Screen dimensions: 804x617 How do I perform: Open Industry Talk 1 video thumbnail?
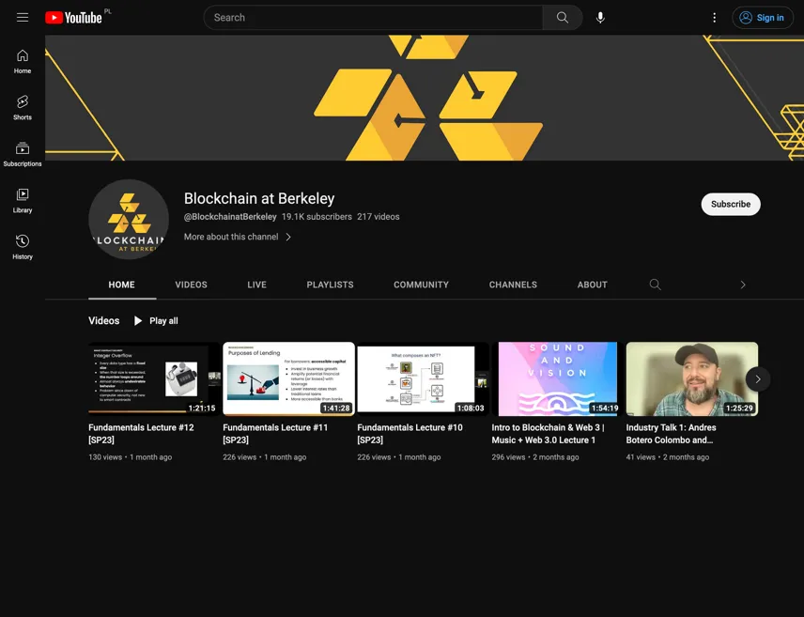(x=691, y=379)
